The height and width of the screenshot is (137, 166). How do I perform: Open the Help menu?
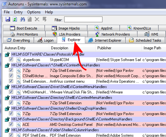[x=49, y=12]
